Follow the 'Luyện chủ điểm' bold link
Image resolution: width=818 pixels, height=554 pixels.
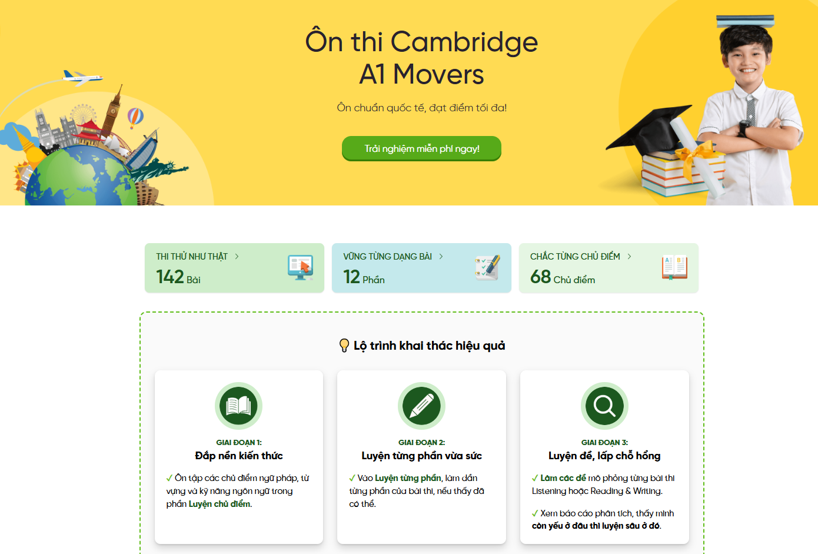pos(220,504)
